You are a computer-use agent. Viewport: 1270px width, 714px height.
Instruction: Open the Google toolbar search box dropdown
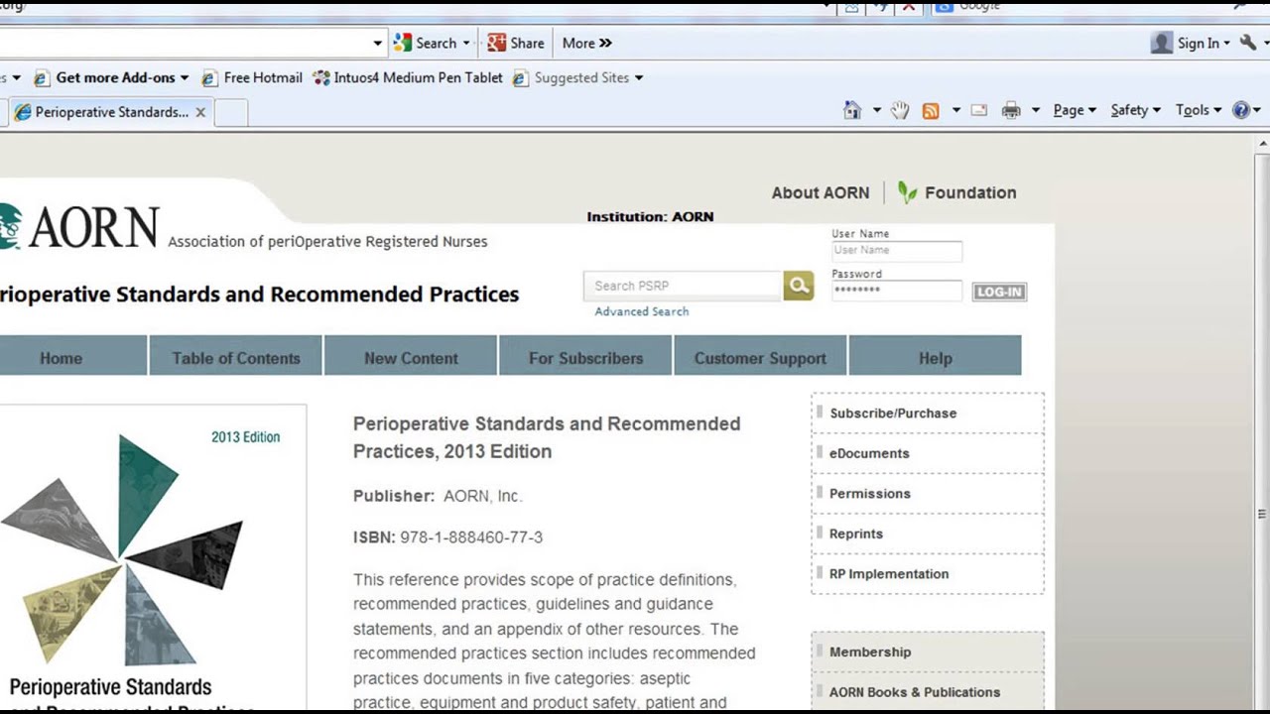click(x=377, y=43)
